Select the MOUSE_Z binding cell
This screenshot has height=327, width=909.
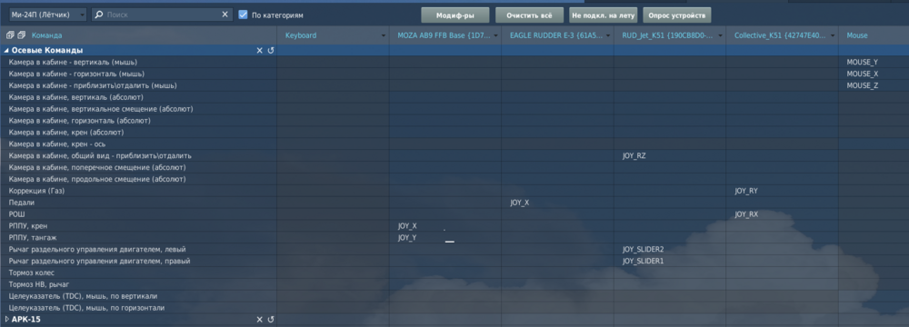pos(862,85)
